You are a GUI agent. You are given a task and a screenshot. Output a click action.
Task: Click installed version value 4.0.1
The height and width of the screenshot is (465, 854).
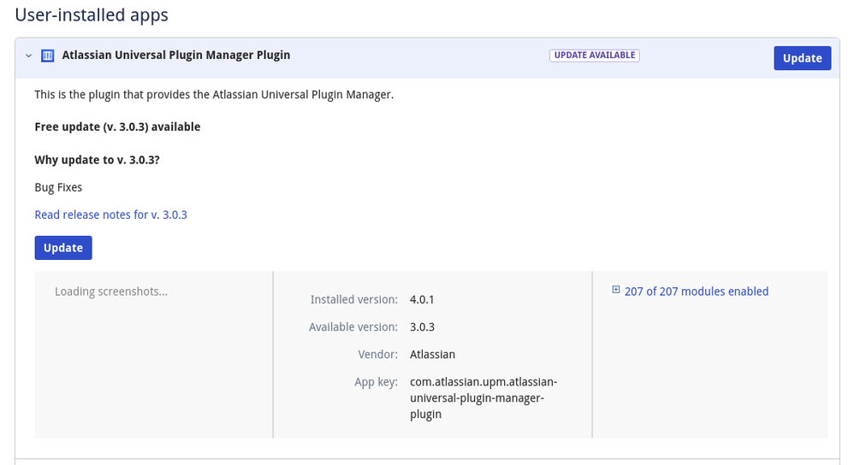pos(422,300)
